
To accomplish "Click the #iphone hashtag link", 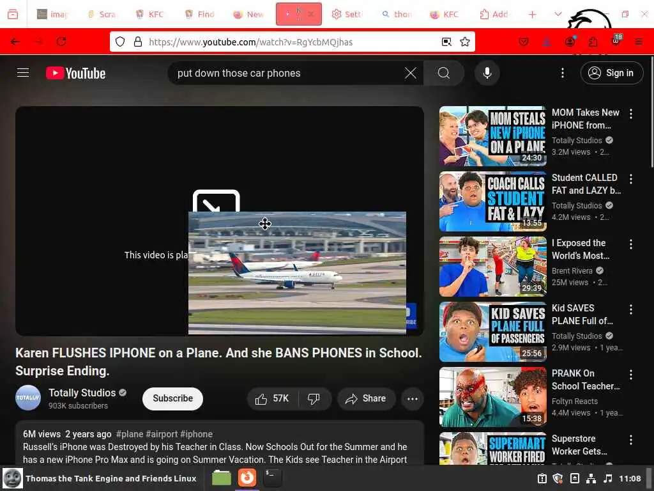I will point(196,434).
